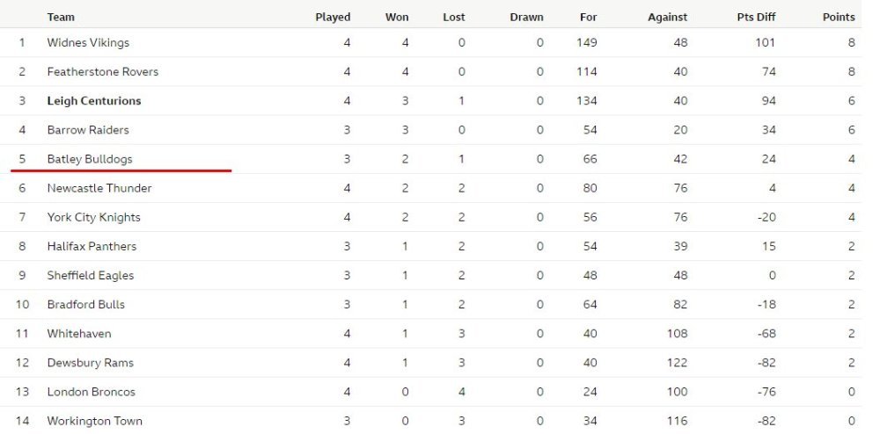Click the Widnes Vikings team name
880x434 pixels.
point(88,42)
